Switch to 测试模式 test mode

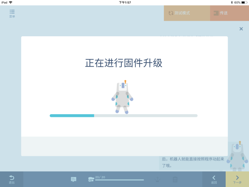coord(187,13)
